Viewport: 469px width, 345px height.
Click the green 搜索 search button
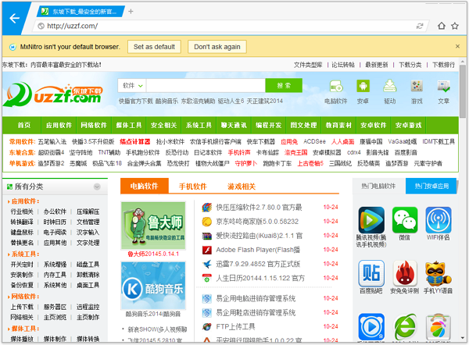coord(284,86)
